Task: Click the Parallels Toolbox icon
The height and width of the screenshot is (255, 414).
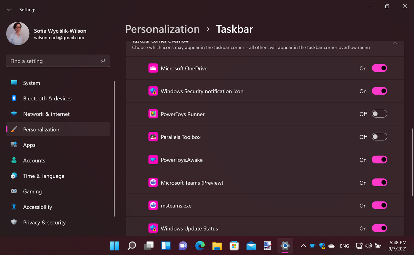Action: tap(153, 136)
